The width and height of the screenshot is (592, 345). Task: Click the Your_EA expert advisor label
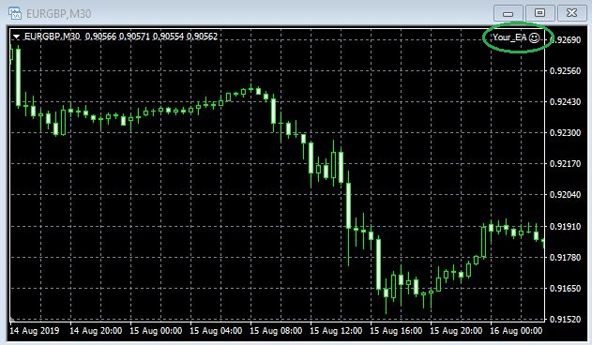pyautogui.click(x=509, y=37)
